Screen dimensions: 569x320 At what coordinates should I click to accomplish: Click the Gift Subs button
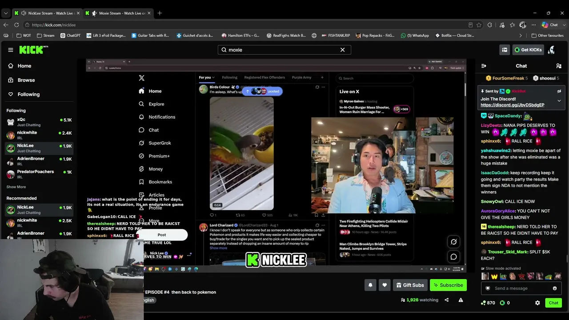point(410,285)
